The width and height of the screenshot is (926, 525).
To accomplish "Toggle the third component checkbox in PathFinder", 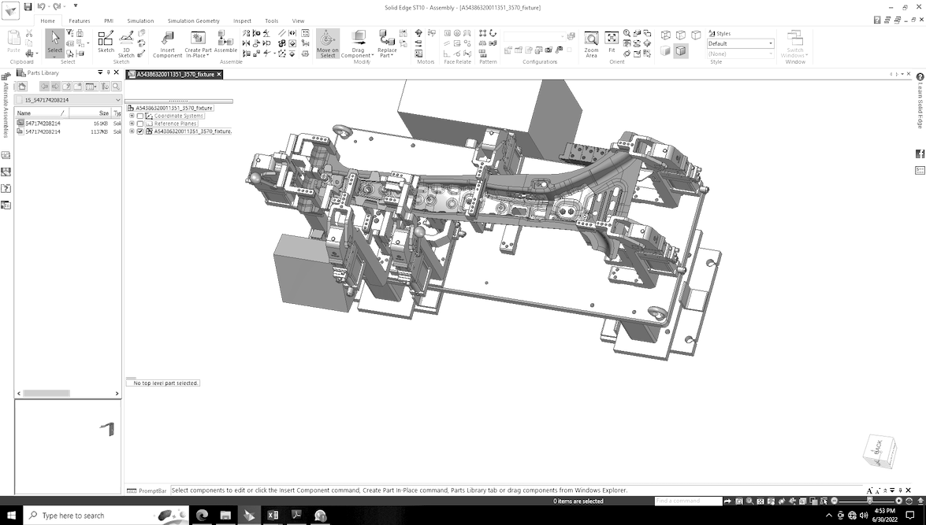I will 132,131.
